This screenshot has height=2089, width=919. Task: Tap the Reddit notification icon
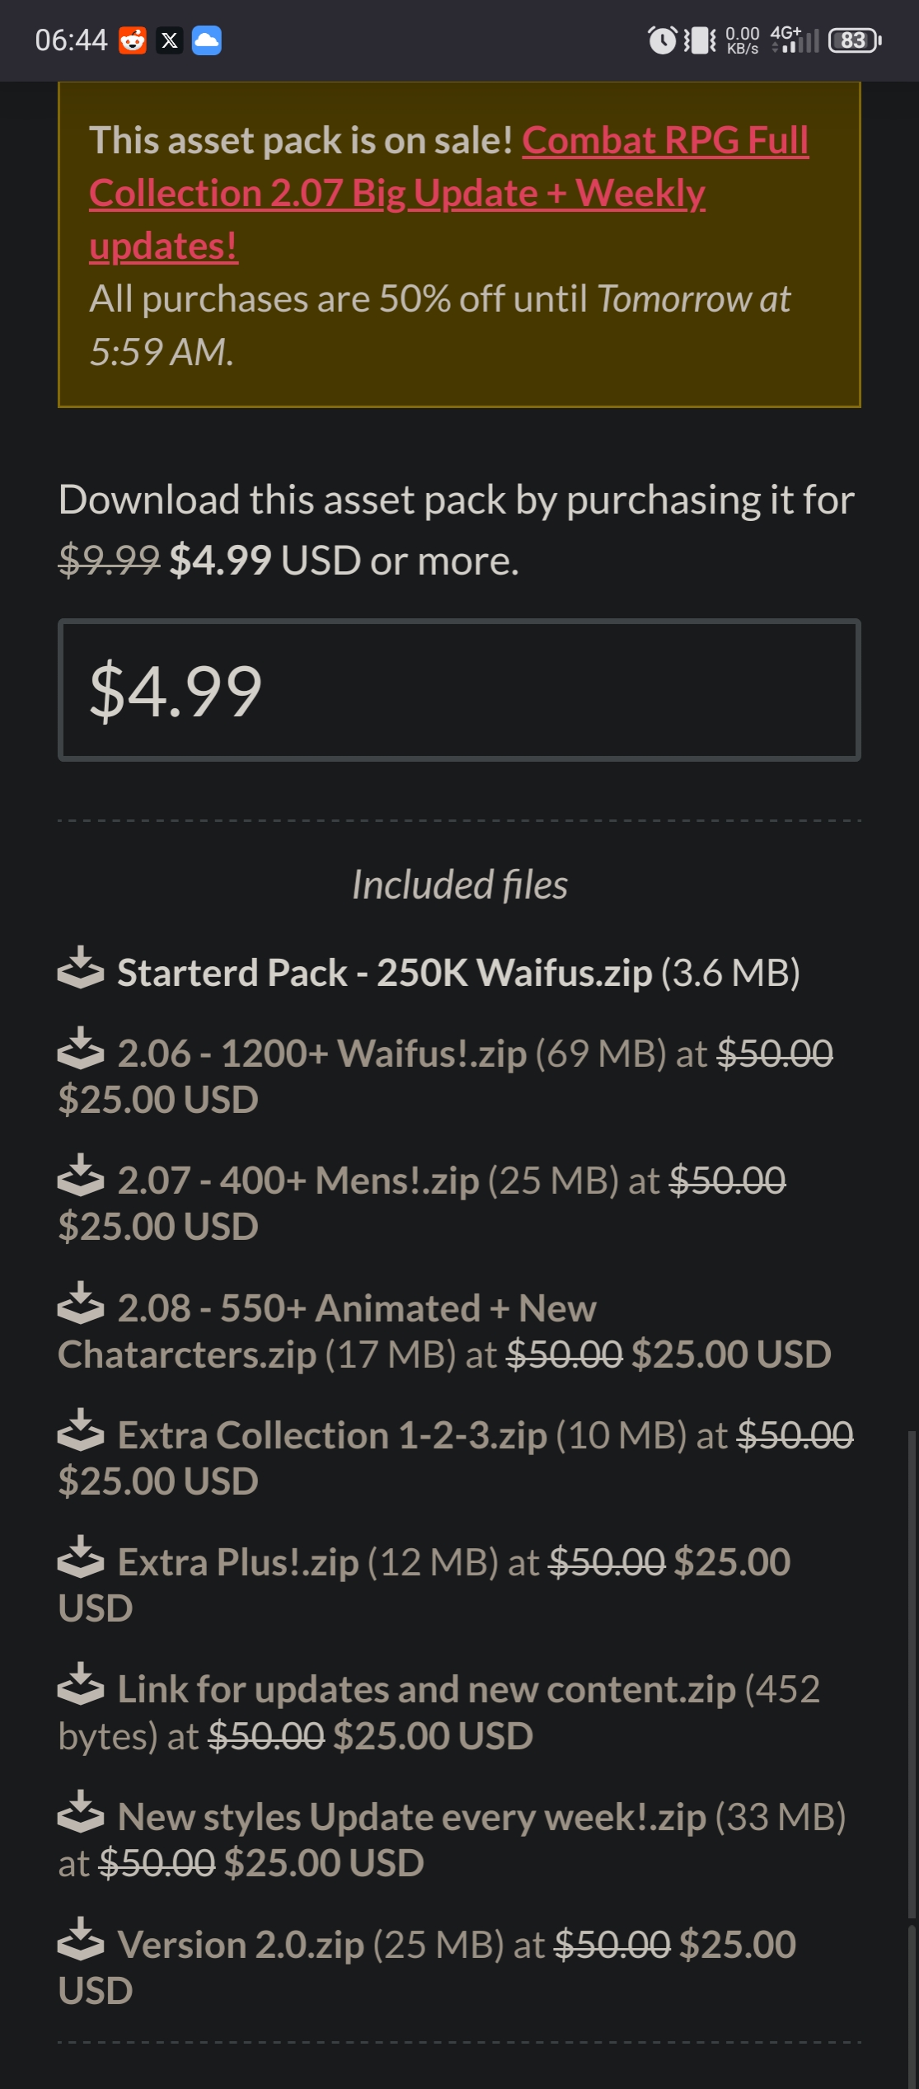[133, 40]
